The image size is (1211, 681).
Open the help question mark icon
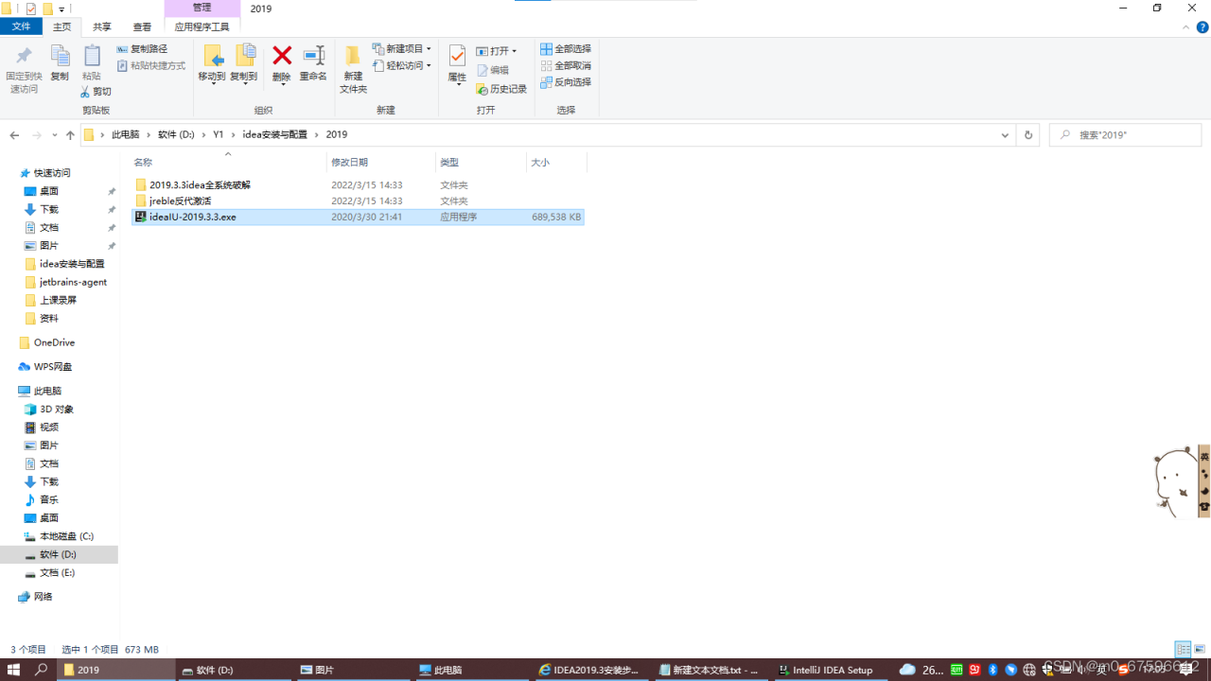tap(1202, 27)
